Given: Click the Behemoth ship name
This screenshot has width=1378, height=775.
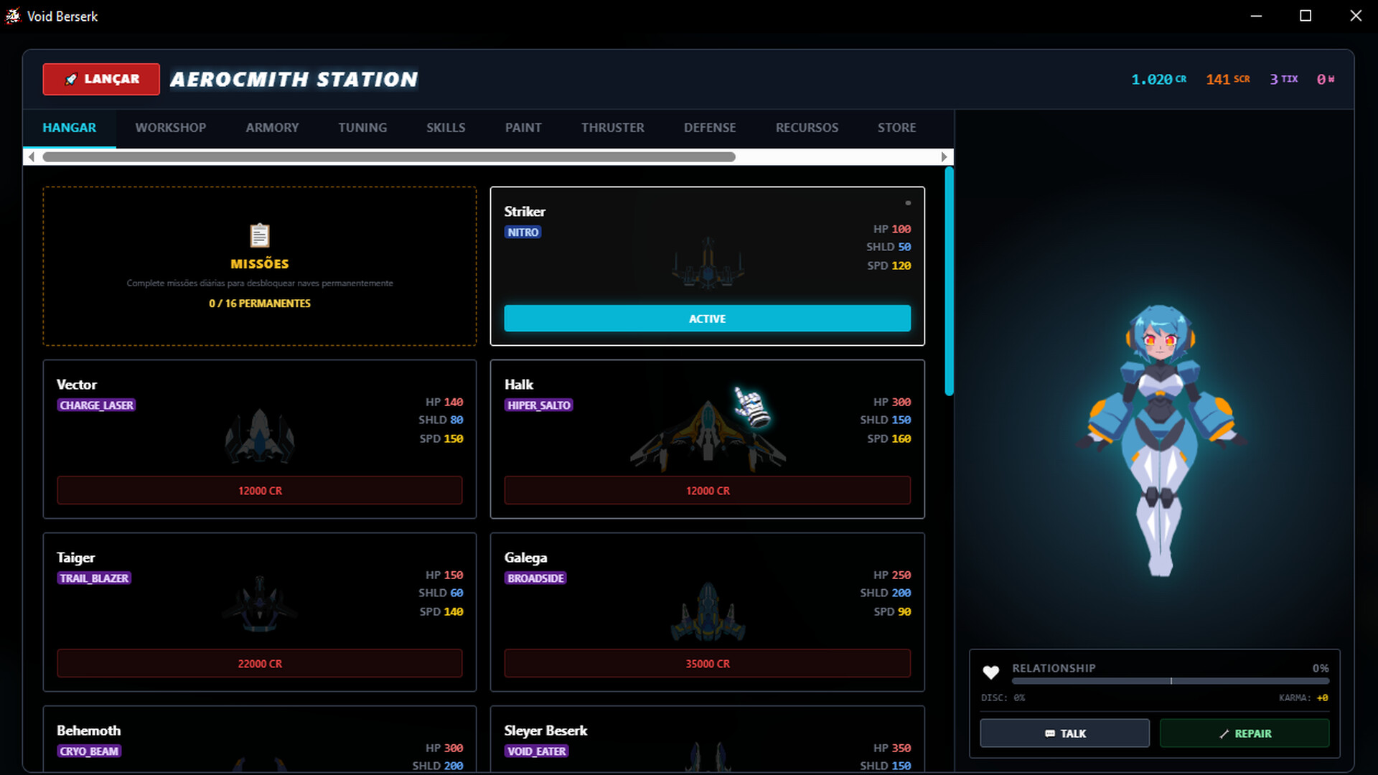Looking at the screenshot, I should [x=88, y=731].
